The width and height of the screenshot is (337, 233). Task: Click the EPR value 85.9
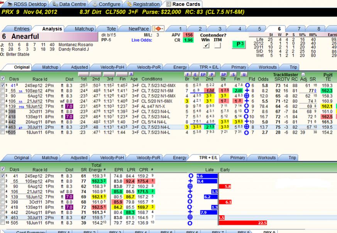(x=118, y=202)
